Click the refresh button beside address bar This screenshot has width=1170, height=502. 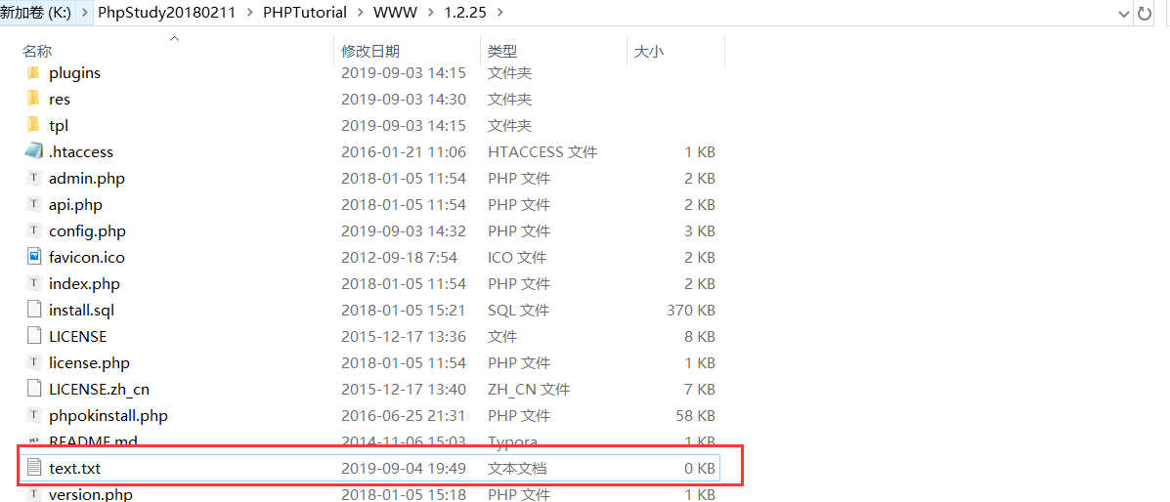[x=1144, y=13]
